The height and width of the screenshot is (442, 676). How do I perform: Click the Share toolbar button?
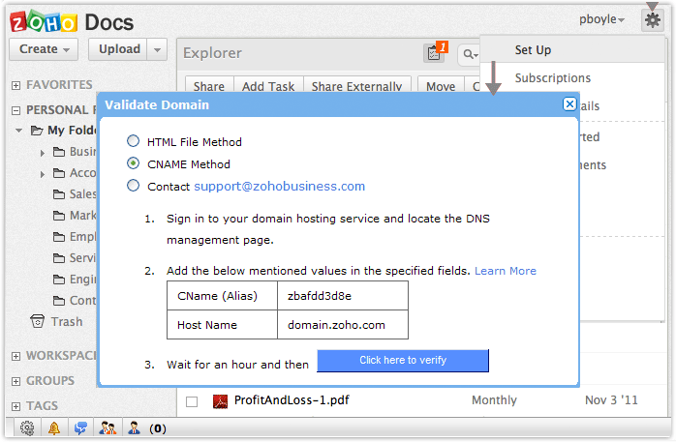[x=209, y=85]
